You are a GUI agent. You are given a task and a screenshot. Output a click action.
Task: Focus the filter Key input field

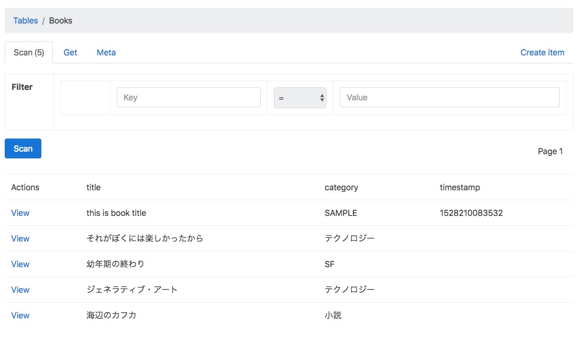[x=188, y=97]
